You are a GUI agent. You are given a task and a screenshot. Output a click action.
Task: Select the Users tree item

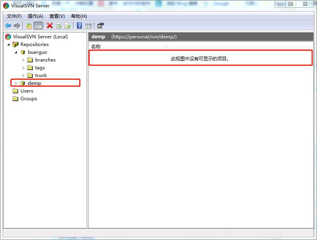click(27, 91)
